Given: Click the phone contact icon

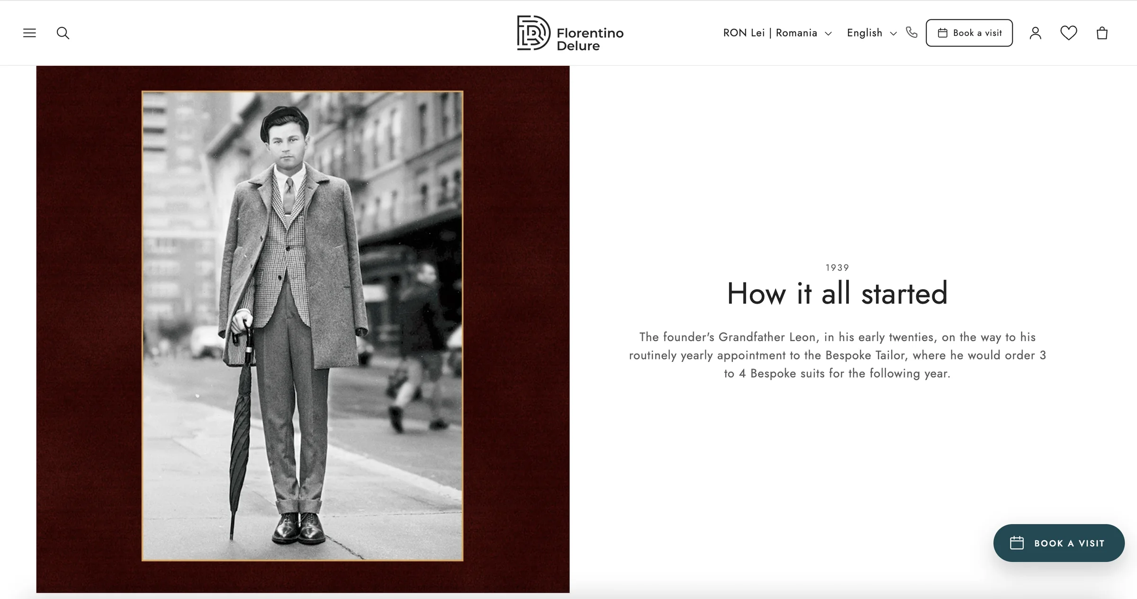Looking at the screenshot, I should pyautogui.click(x=911, y=32).
